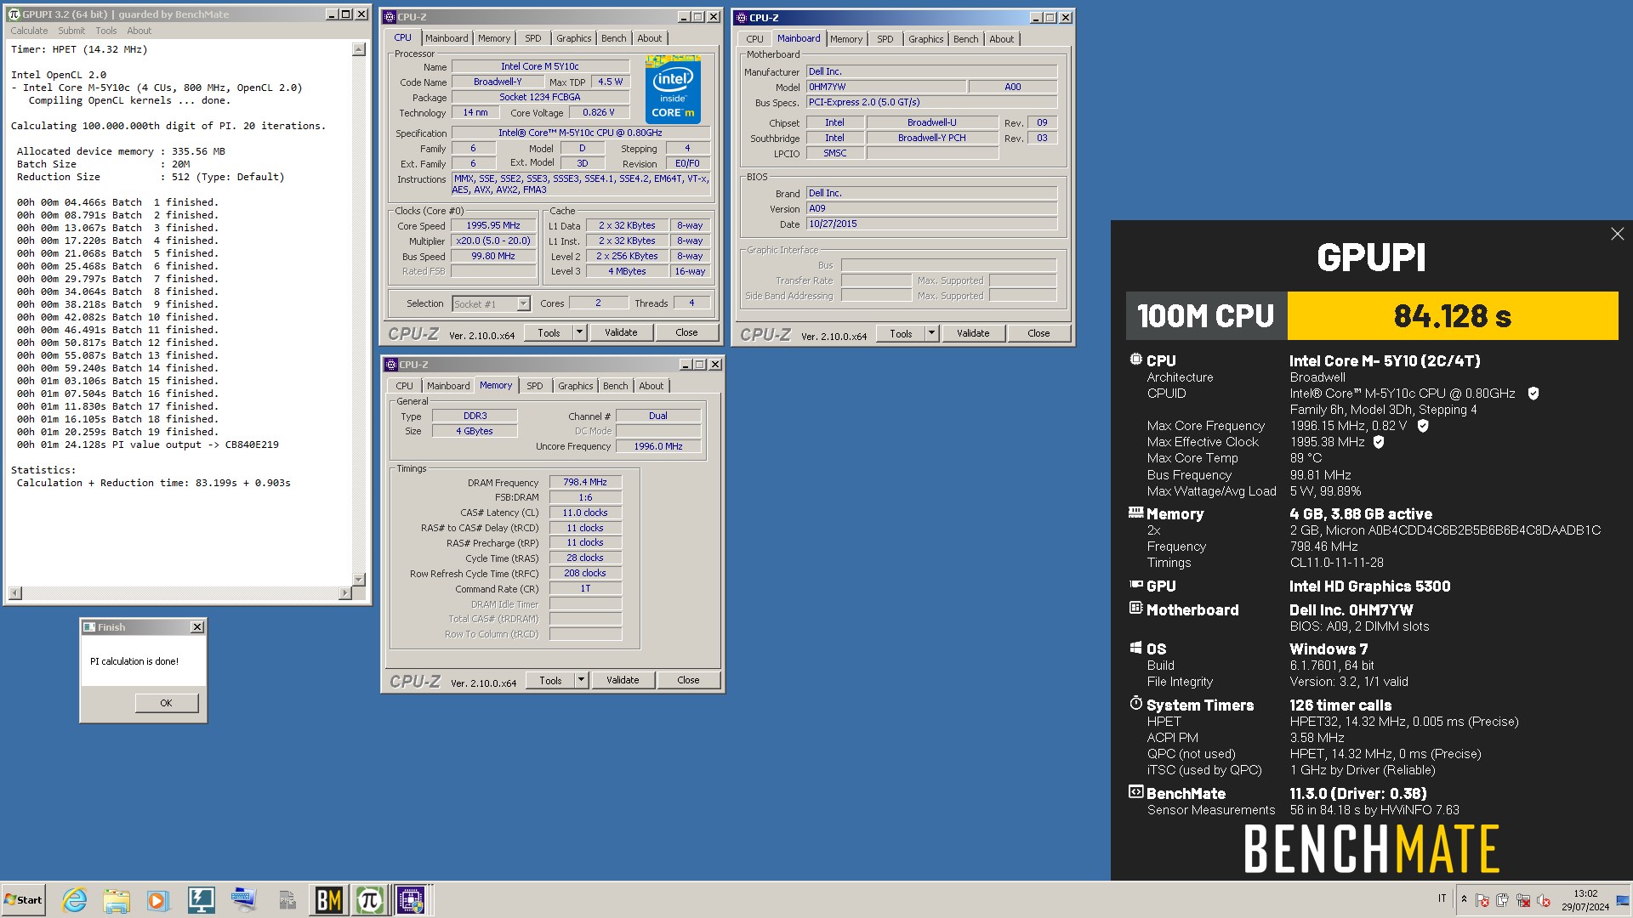Open Memory tab in Mainboard CPU-Z window
Viewport: 1633px width, 918px height.
tap(846, 39)
